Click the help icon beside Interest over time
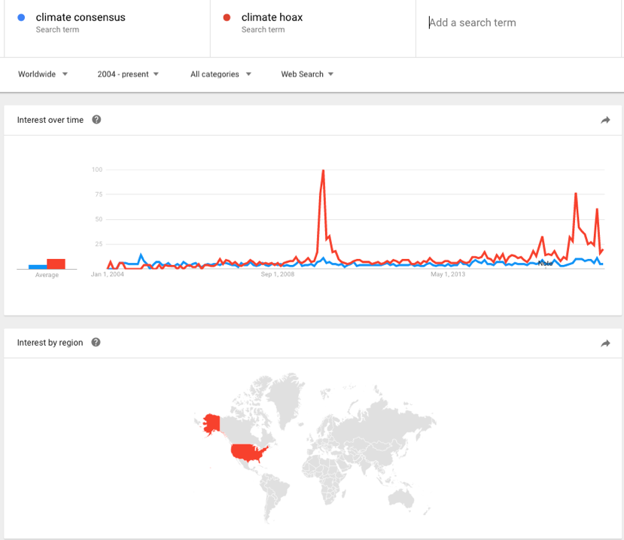624x540 pixels. [x=96, y=120]
